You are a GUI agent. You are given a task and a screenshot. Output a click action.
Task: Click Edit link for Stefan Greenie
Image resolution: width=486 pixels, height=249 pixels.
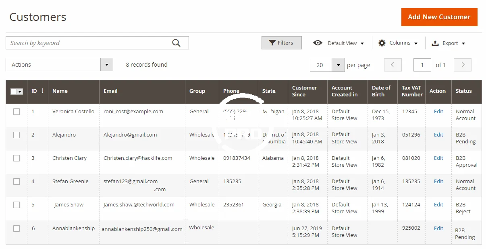(x=438, y=182)
